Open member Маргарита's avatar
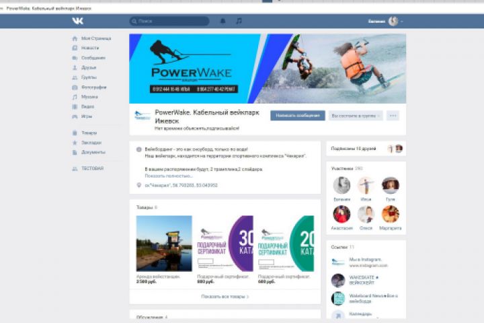The height and width of the screenshot is (323, 484). click(390, 214)
